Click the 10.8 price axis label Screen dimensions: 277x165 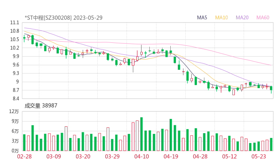[x=15, y=31]
